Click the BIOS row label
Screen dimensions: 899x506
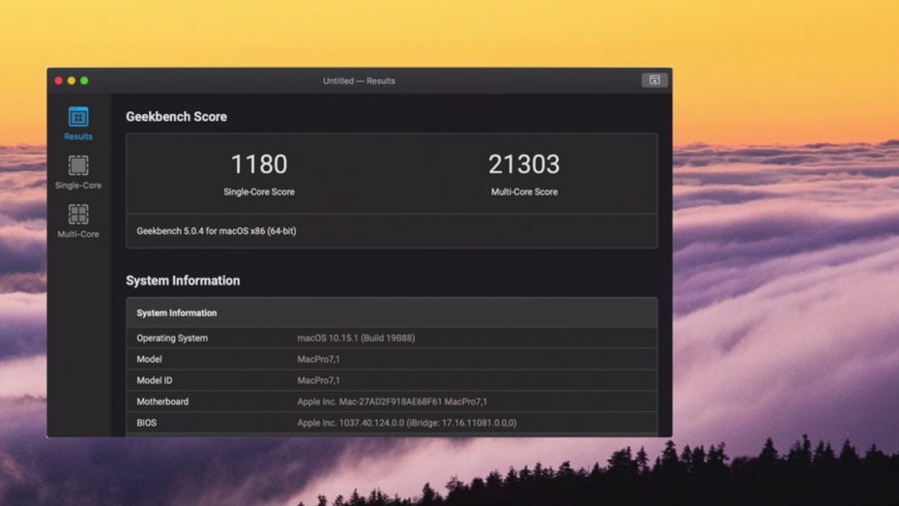[x=146, y=423]
